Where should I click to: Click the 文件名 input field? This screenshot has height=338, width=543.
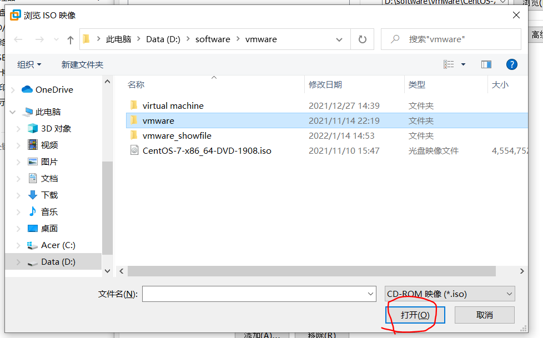tap(259, 294)
